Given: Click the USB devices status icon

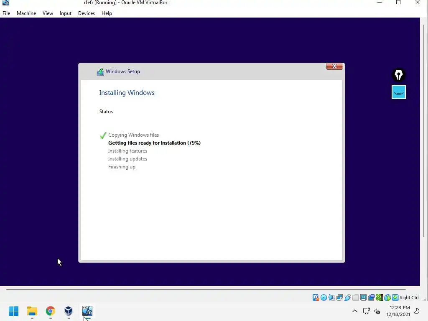Looking at the screenshot, I should pos(347,298).
